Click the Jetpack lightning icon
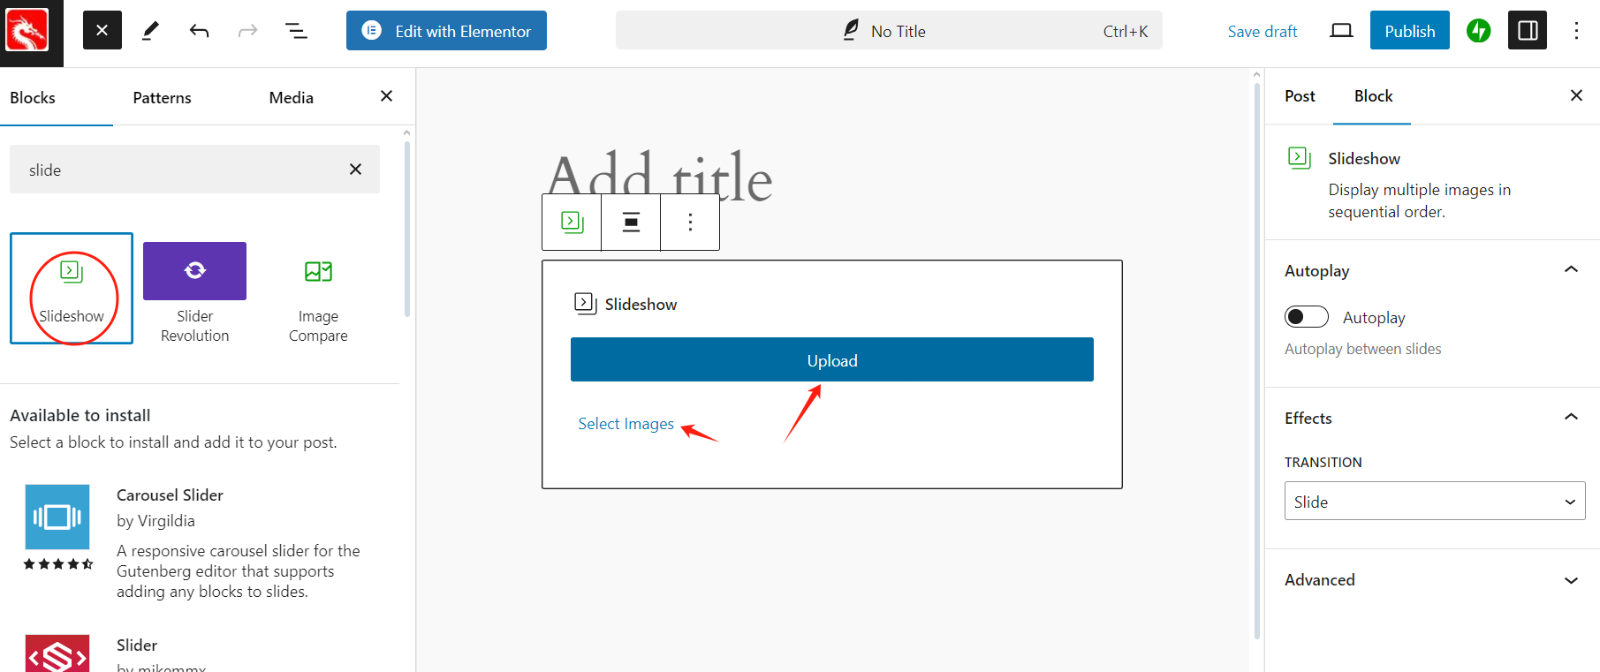 click(1478, 31)
